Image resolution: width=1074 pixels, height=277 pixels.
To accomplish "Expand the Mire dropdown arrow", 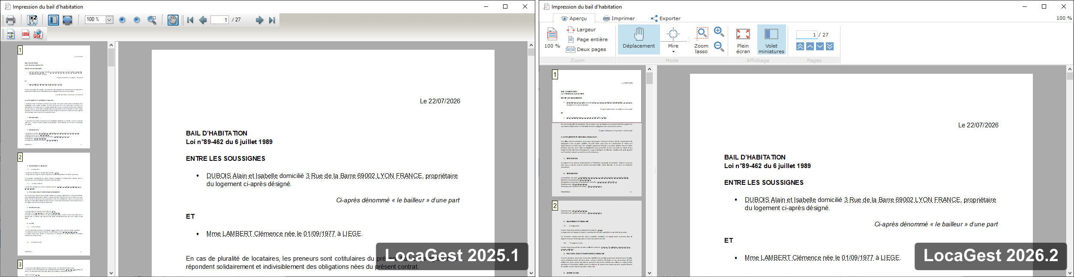I will tap(673, 52).
